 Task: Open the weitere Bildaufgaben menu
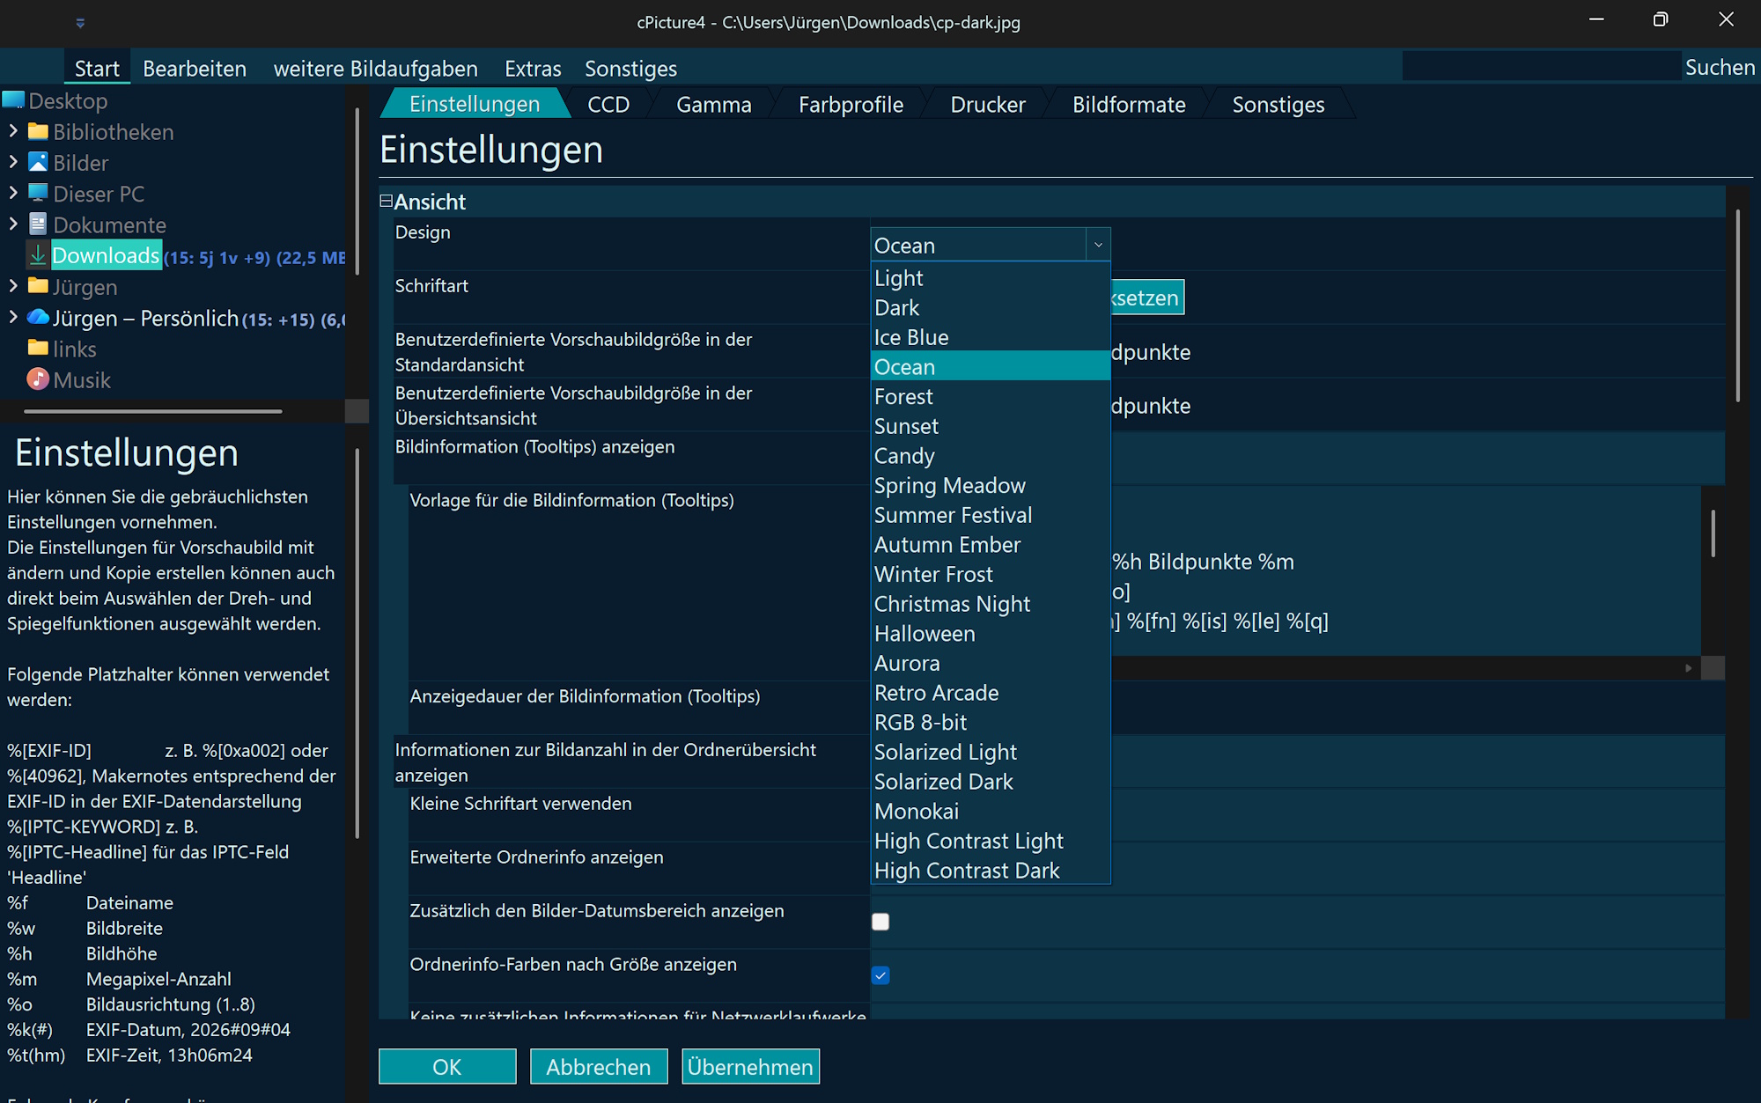[376, 69]
